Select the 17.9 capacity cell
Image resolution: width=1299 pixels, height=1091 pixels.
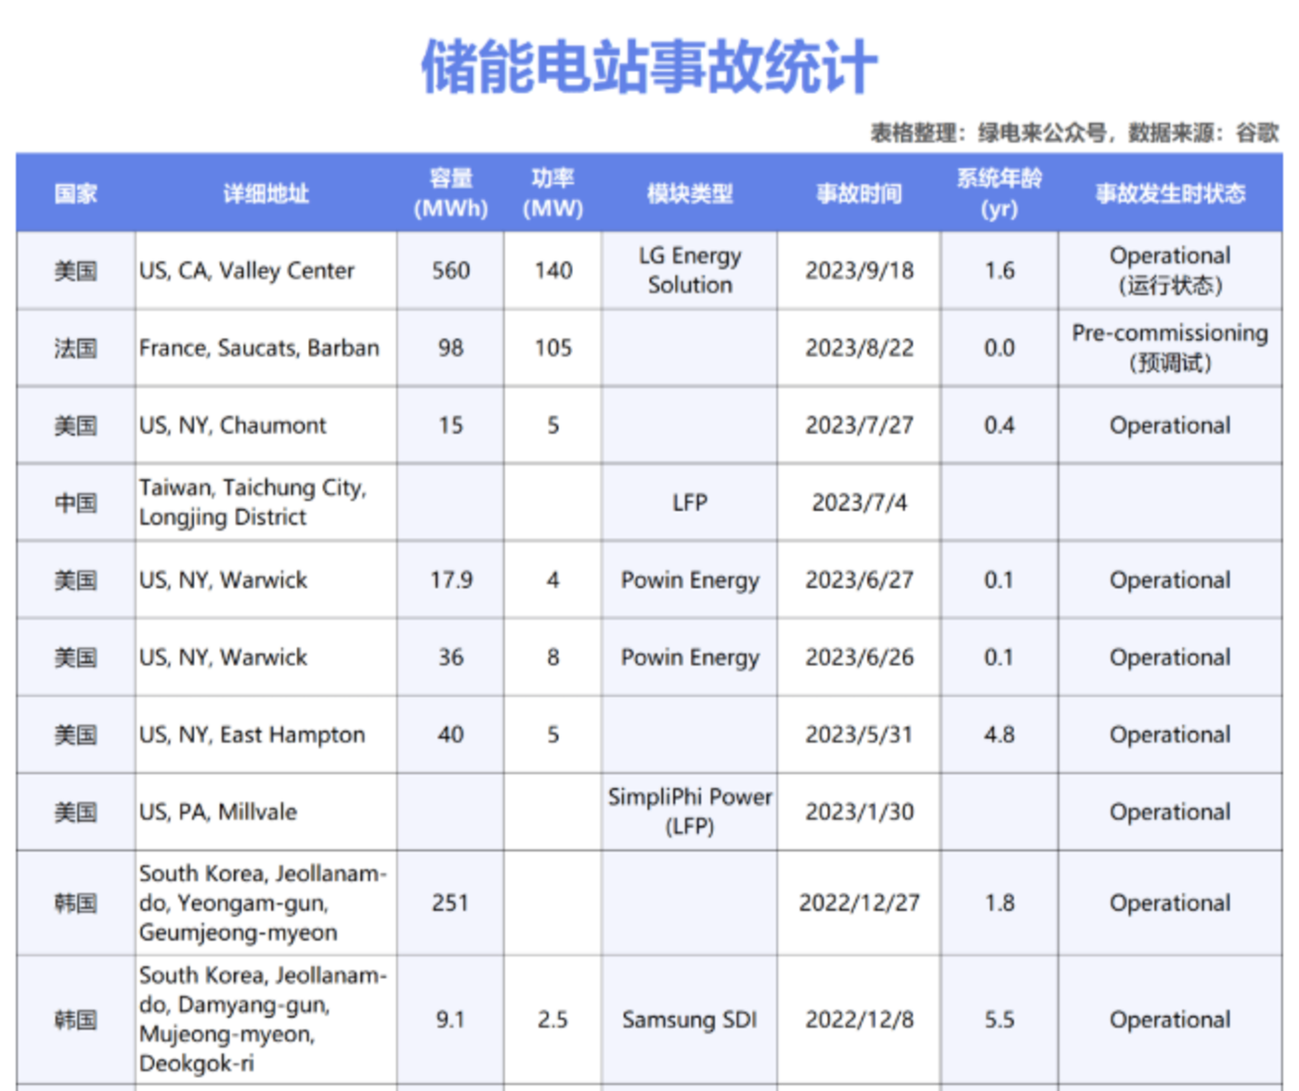[450, 580]
